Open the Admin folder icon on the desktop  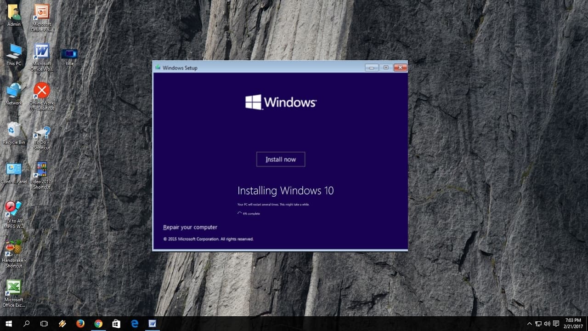pyautogui.click(x=14, y=15)
